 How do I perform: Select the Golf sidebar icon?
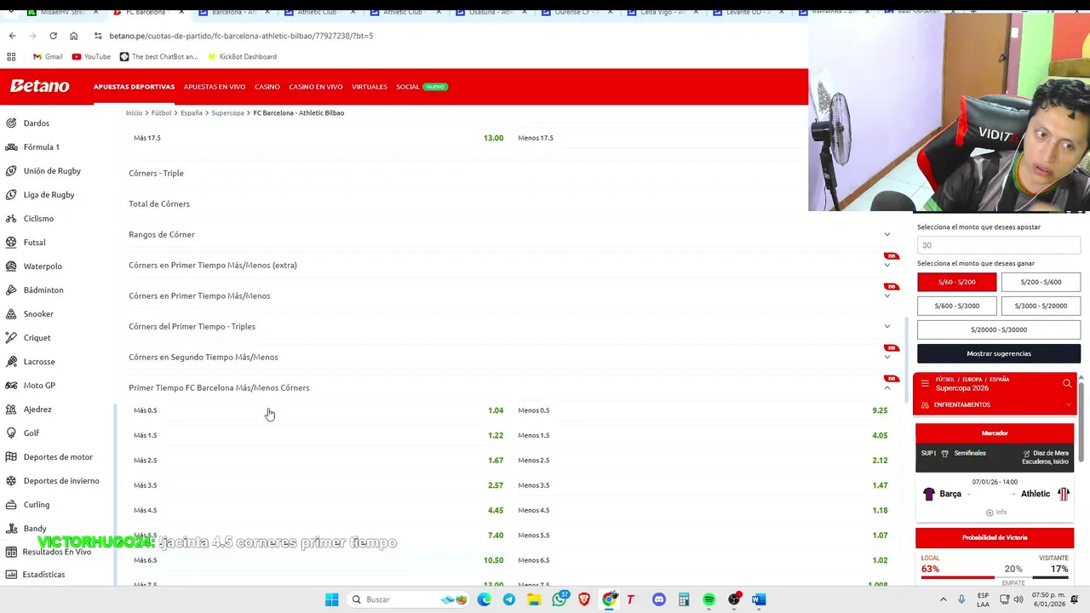[x=11, y=433]
